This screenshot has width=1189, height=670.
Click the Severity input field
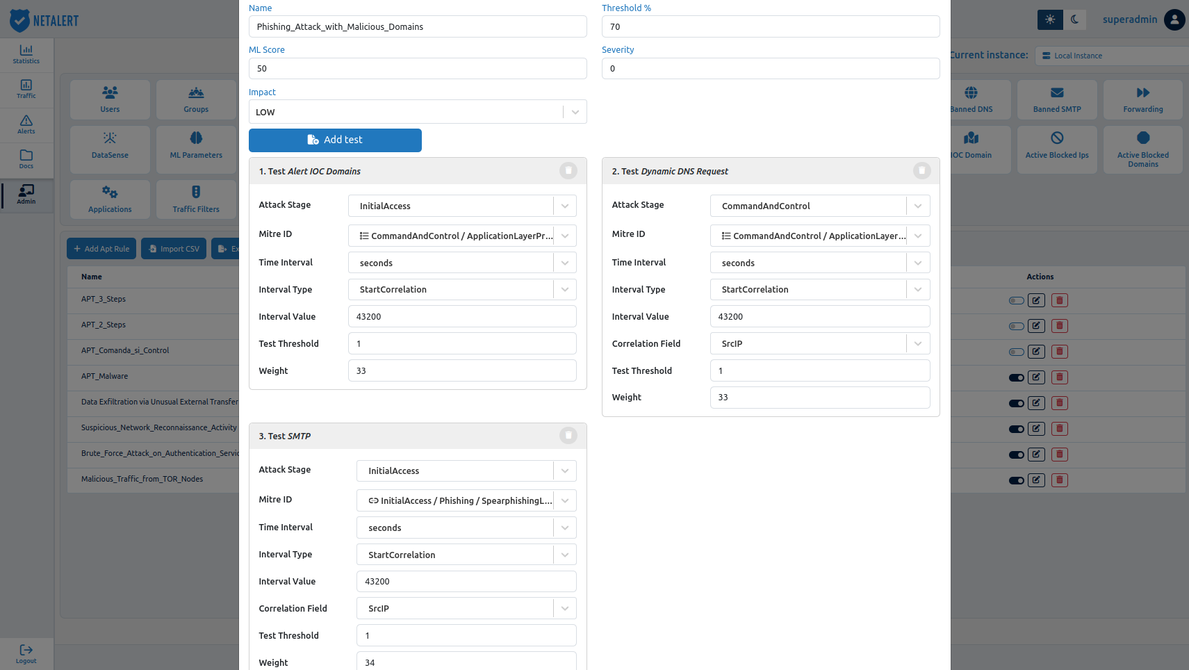tap(771, 68)
